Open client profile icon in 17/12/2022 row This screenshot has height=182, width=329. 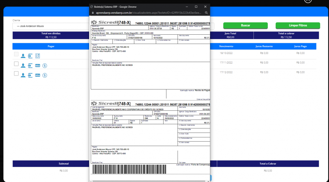point(23,75)
